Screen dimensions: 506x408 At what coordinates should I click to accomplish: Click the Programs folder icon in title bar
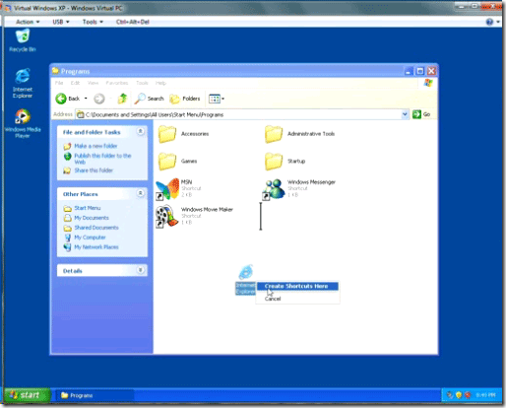tap(55, 71)
